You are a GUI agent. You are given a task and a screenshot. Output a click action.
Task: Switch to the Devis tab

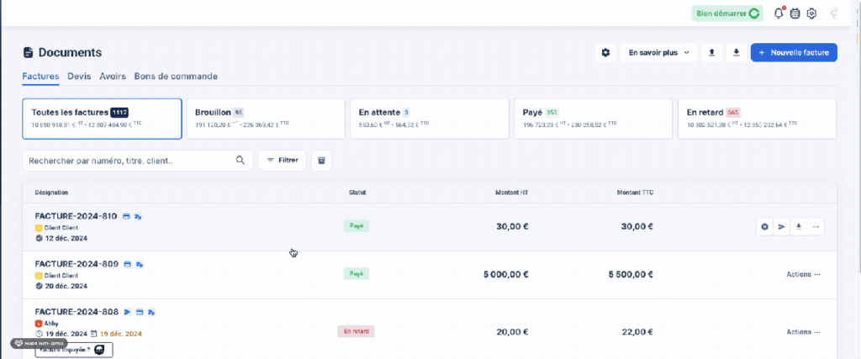coord(79,77)
